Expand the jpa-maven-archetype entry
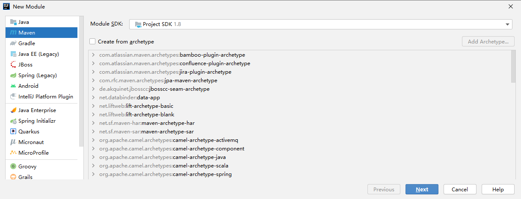 coord(93,81)
